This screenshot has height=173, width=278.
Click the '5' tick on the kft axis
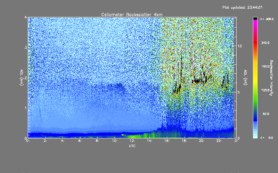pos(239,92)
